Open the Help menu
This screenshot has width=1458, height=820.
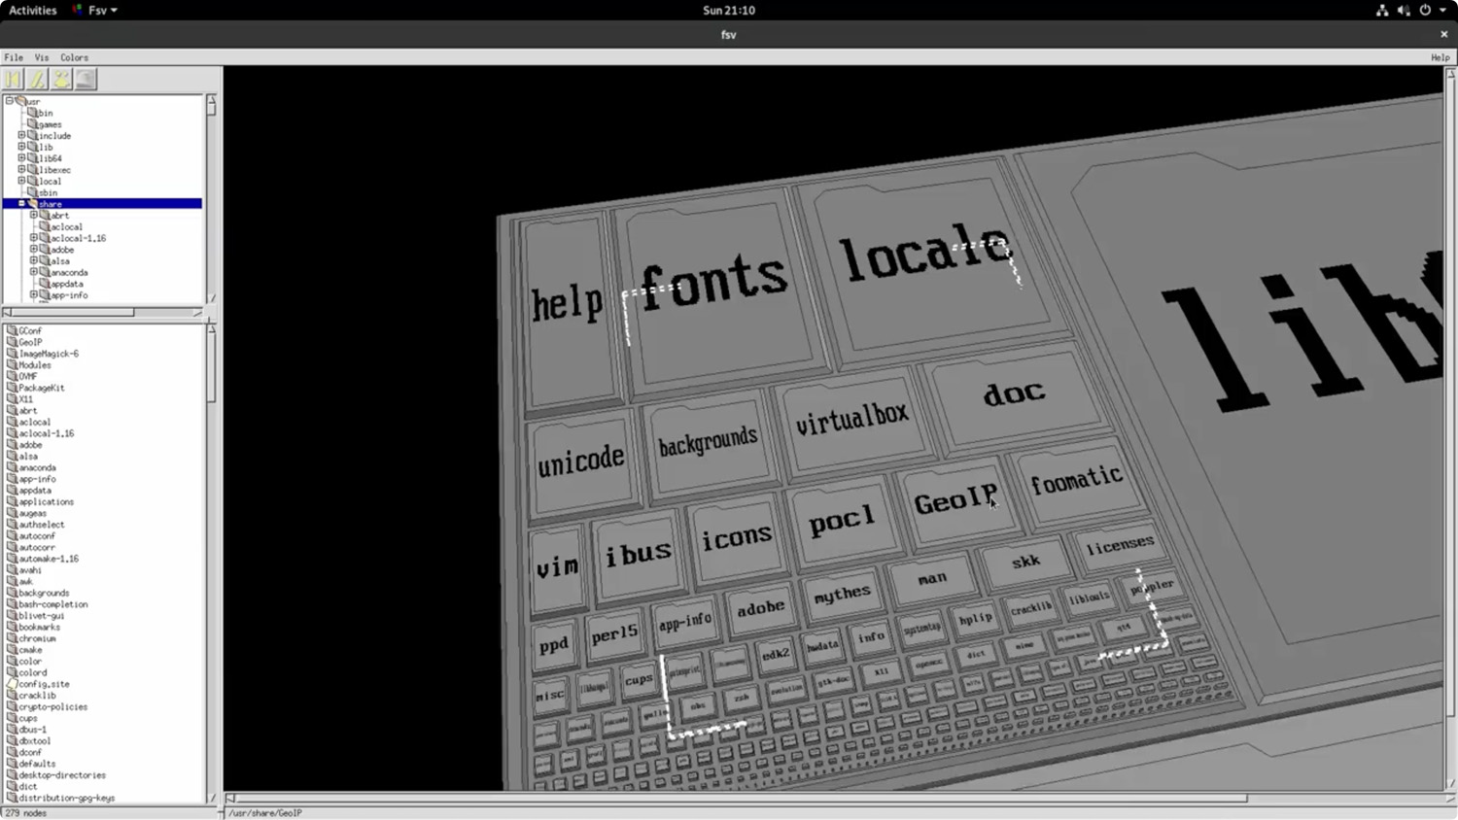click(1440, 57)
